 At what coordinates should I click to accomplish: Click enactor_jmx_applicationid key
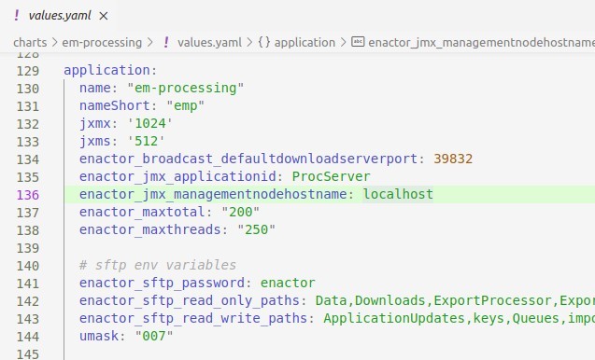tap(177, 176)
